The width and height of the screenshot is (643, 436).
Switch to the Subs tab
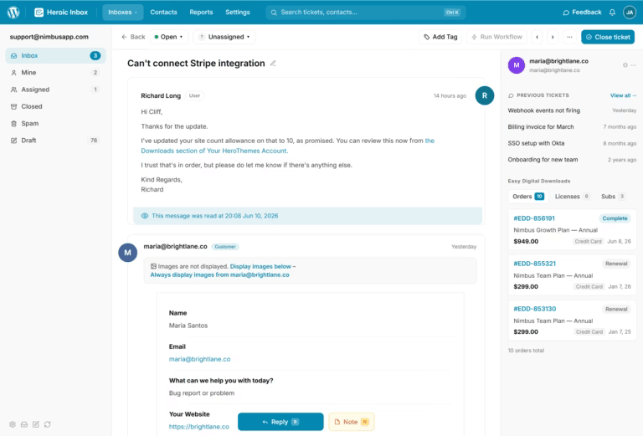pos(613,197)
